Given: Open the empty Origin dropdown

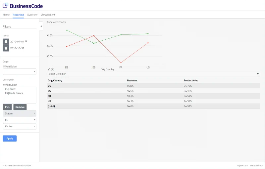Looking at the screenshot, I should [x=20, y=72].
